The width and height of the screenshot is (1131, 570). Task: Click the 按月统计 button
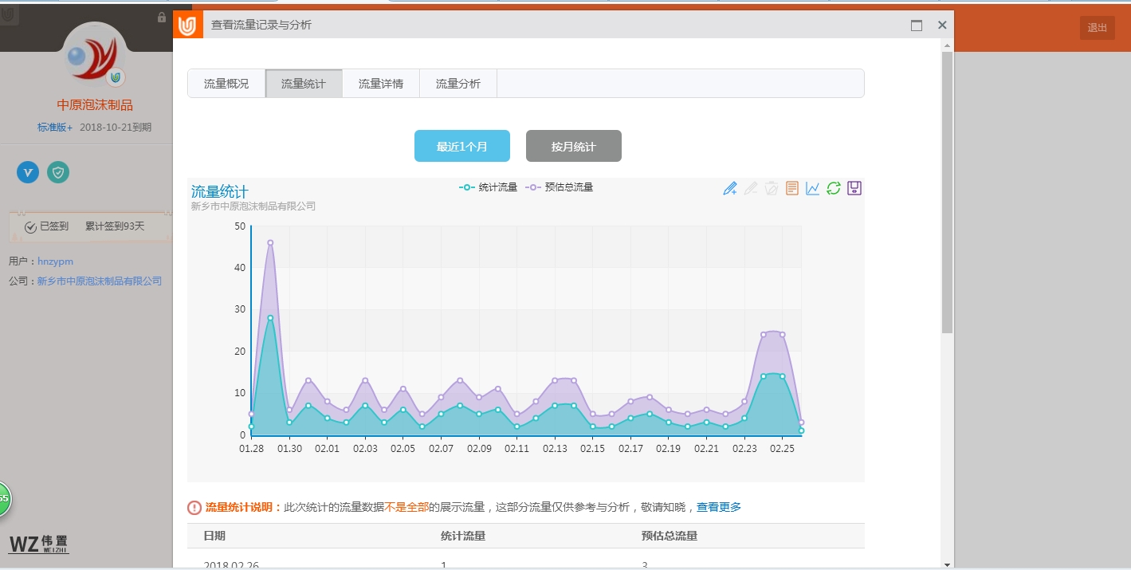point(573,147)
